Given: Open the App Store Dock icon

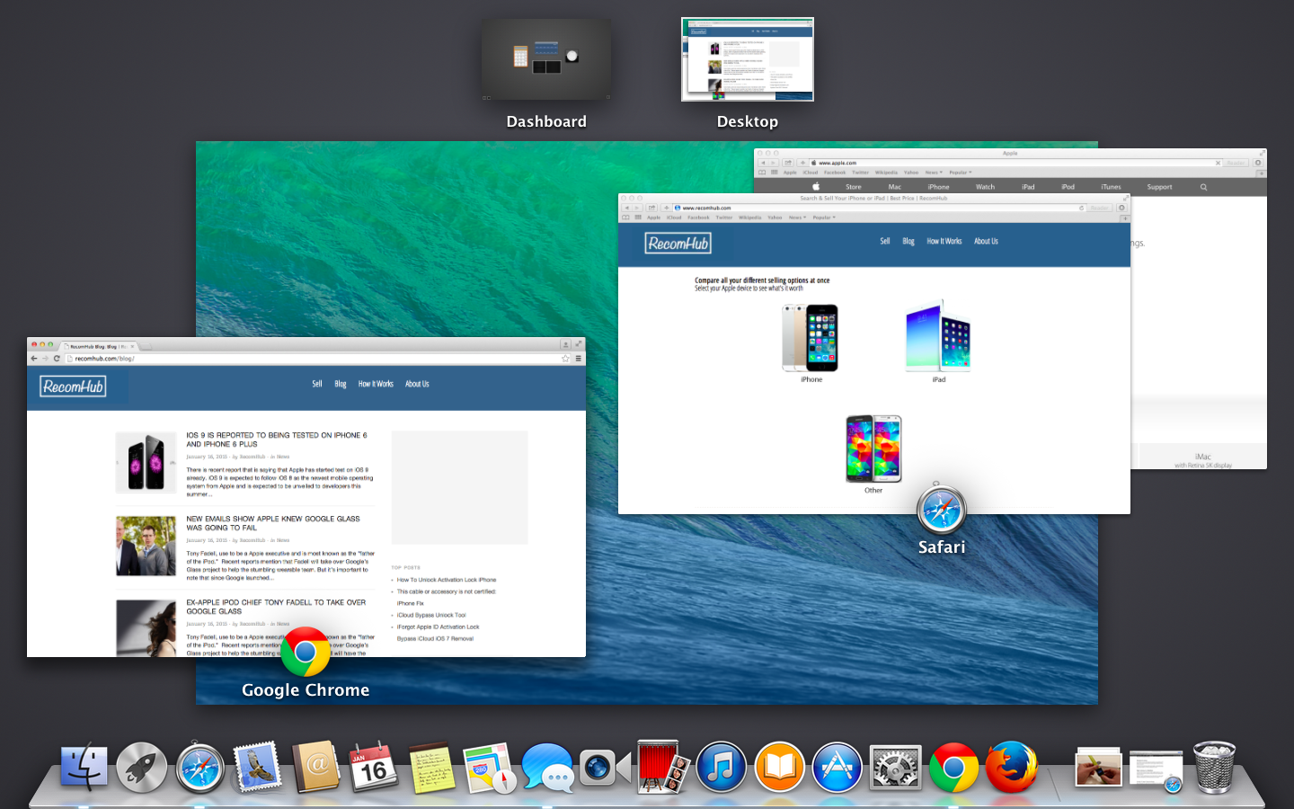Looking at the screenshot, I should (838, 768).
